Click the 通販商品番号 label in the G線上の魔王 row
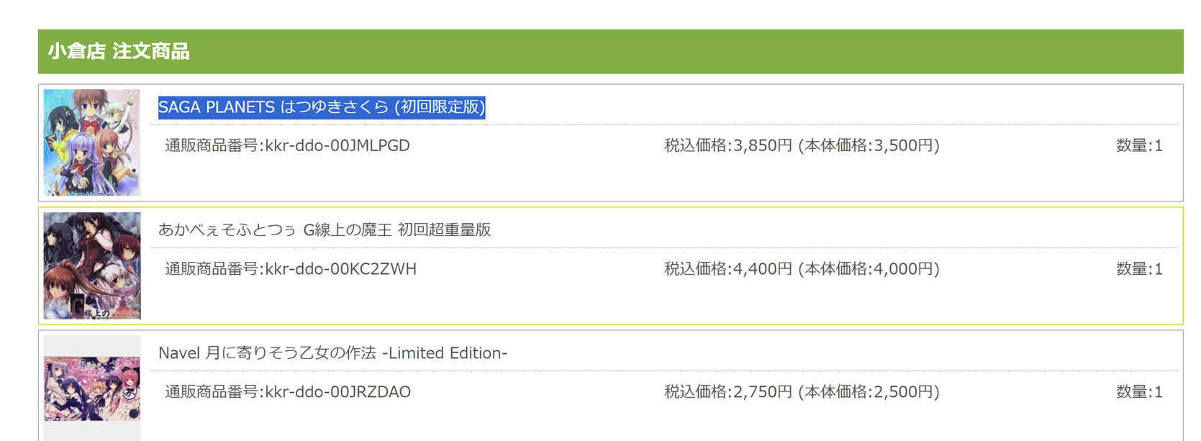1201x441 pixels. click(x=212, y=269)
